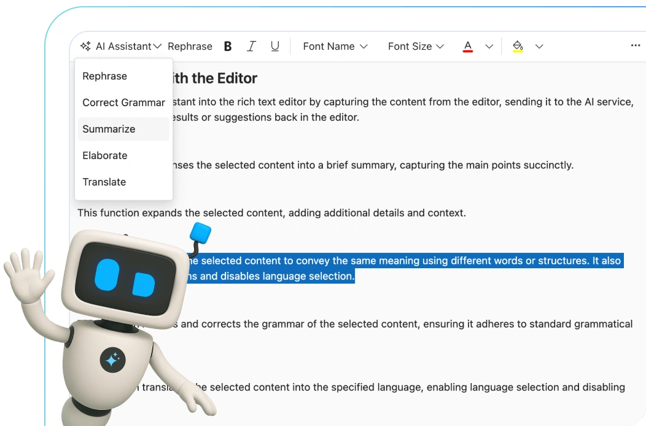Image resolution: width=646 pixels, height=426 pixels.
Task: Open the overflow menu with the ellipsis icon
Action: [x=636, y=45]
